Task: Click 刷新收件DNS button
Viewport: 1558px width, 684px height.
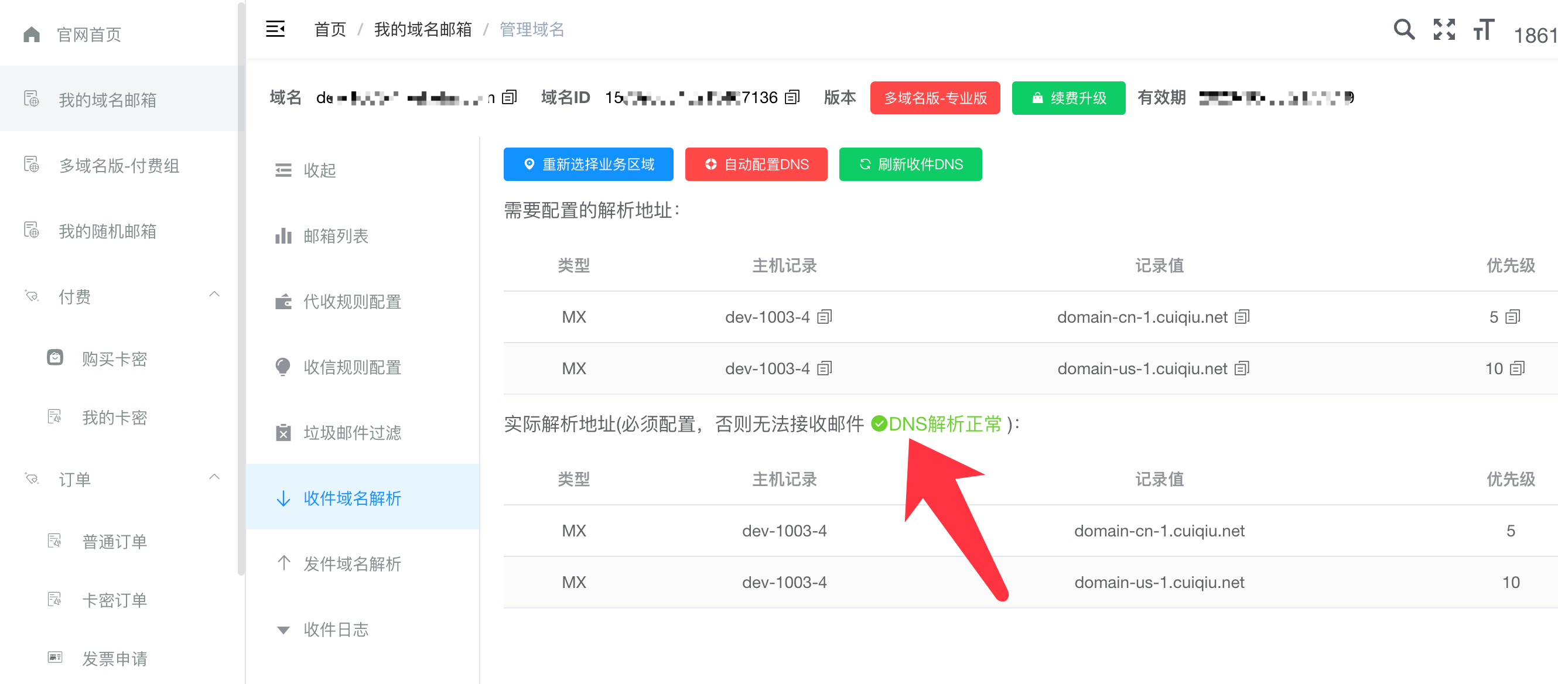Action: coord(910,165)
